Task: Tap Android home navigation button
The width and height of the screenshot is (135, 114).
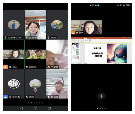Action: click(x=35, y=108)
